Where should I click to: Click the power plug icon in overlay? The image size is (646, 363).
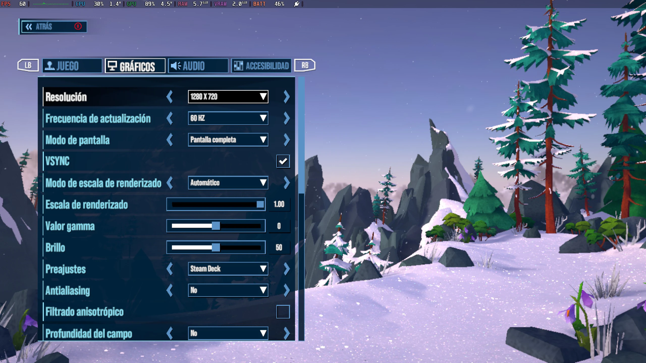point(297,4)
